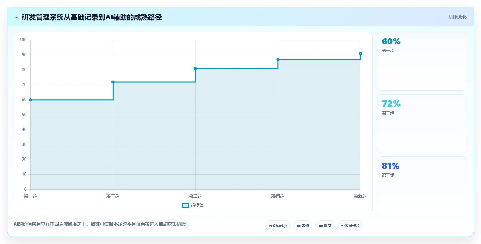Image resolution: width=481 pixels, height=244 pixels.
Task: Click the 第四步 data point at 87
Action: click(278, 60)
